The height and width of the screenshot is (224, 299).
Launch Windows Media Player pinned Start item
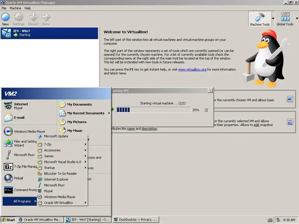tap(29, 132)
